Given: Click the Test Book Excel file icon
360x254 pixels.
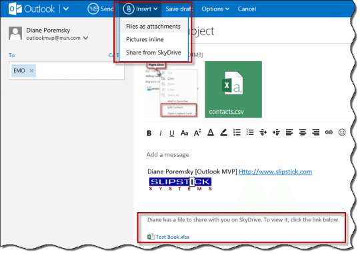Looking at the screenshot, I should click(x=151, y=236).
